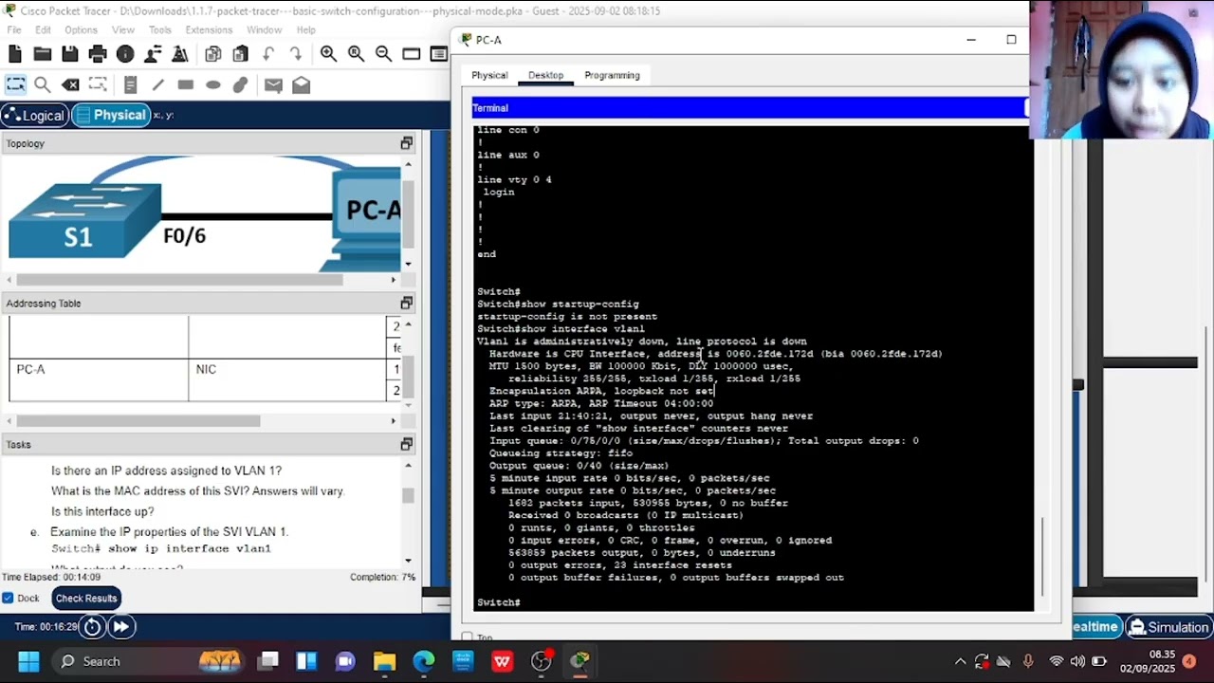Click Tasks panel scroll-up arrow
The width and height of the screenshot is (1214, 683).
tap(408, 464)
